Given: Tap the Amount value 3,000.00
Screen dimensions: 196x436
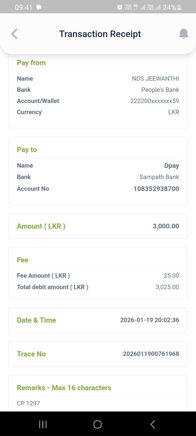Looking at the screenshot, I should (166, 226).
